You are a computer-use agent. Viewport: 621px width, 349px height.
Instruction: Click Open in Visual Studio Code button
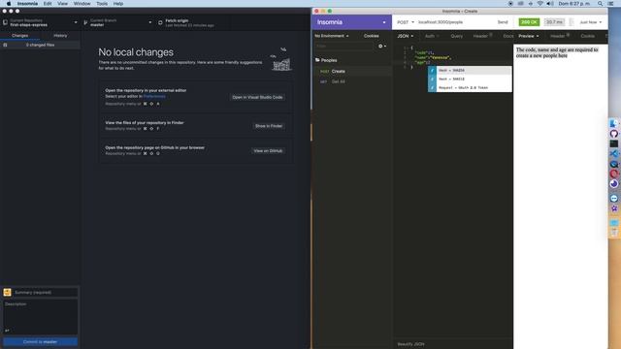(257, 97)
